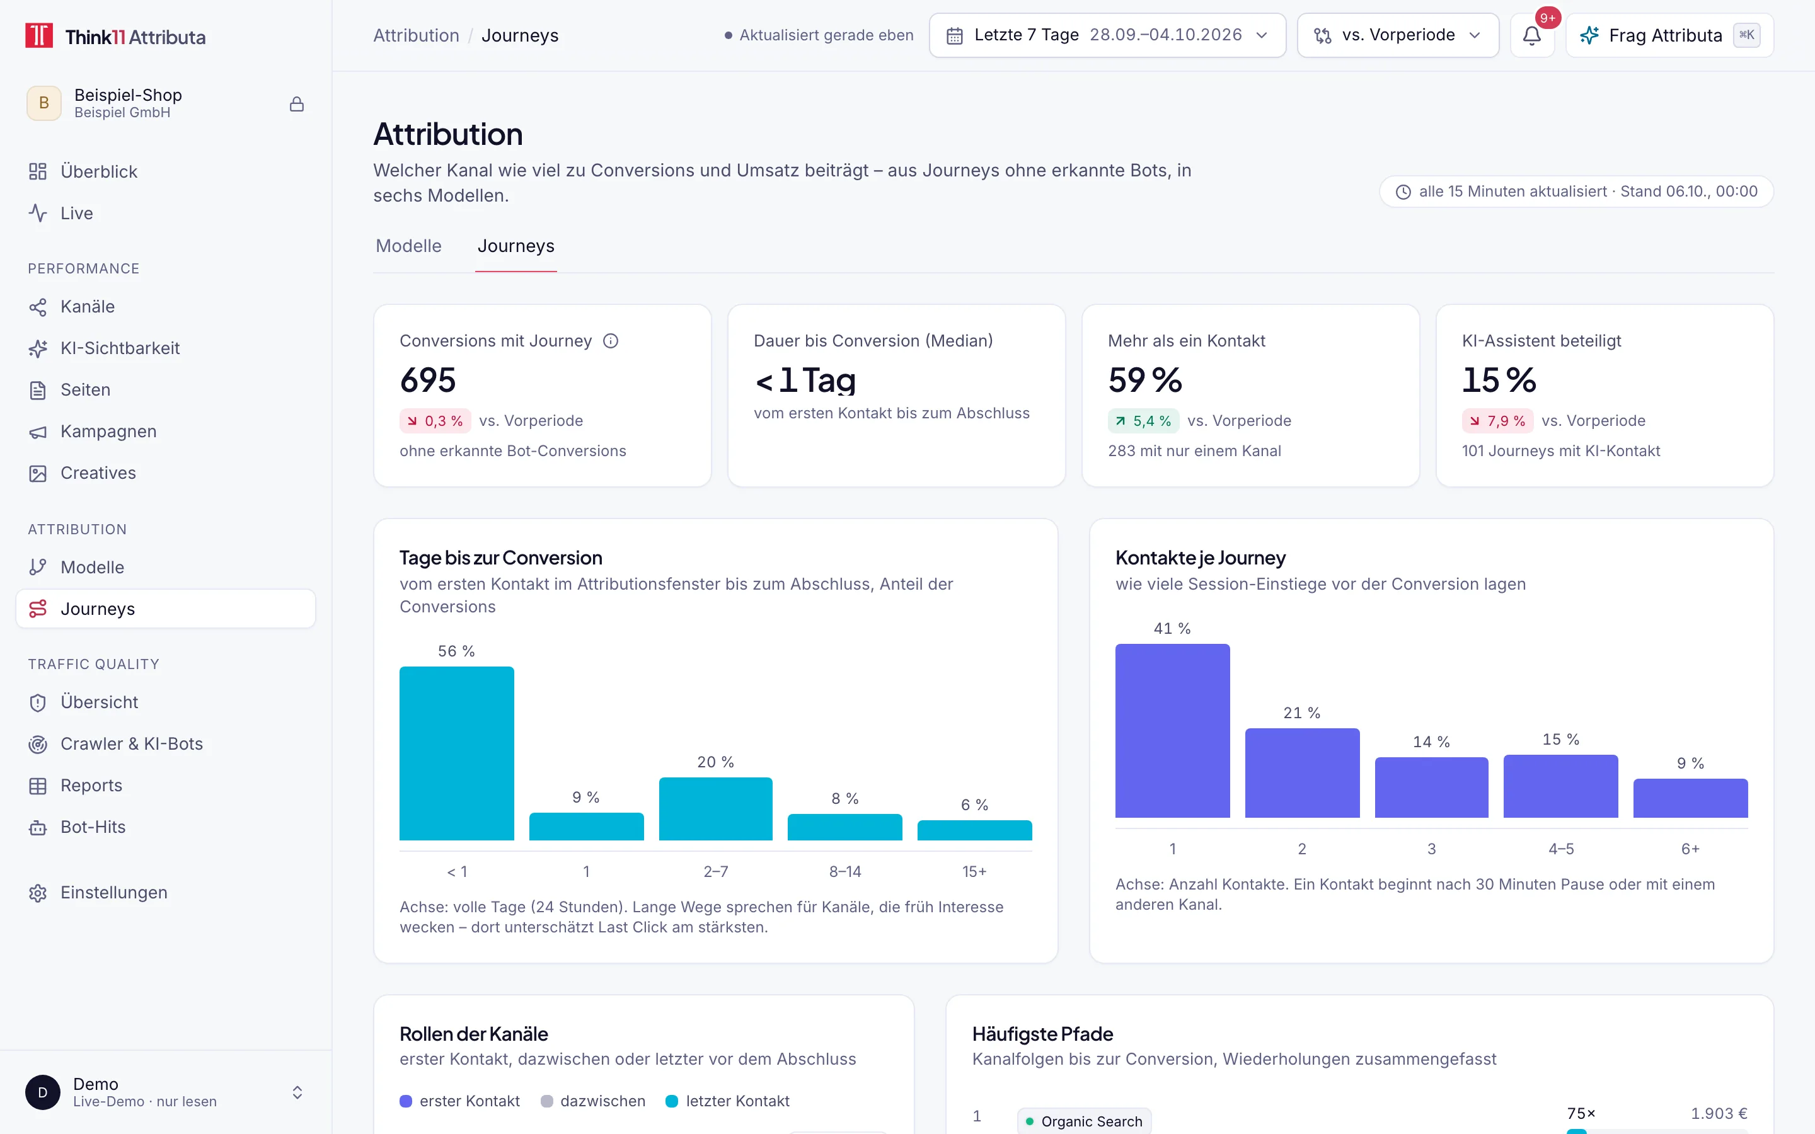Screen dimensions: 1815x1134
Task: Click the 20 % bar for 2–7 Tage
Action: [715, 808]
